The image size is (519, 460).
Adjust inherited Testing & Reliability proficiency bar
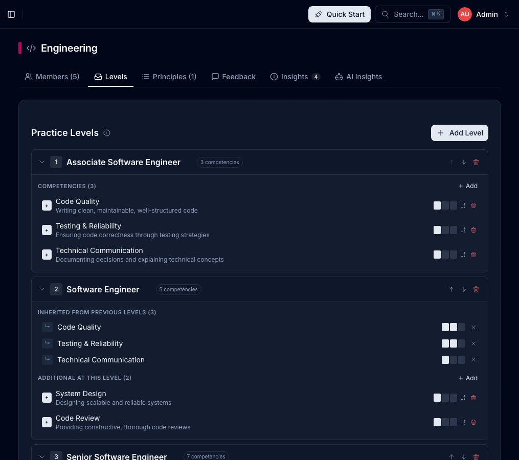click(454, 343)
